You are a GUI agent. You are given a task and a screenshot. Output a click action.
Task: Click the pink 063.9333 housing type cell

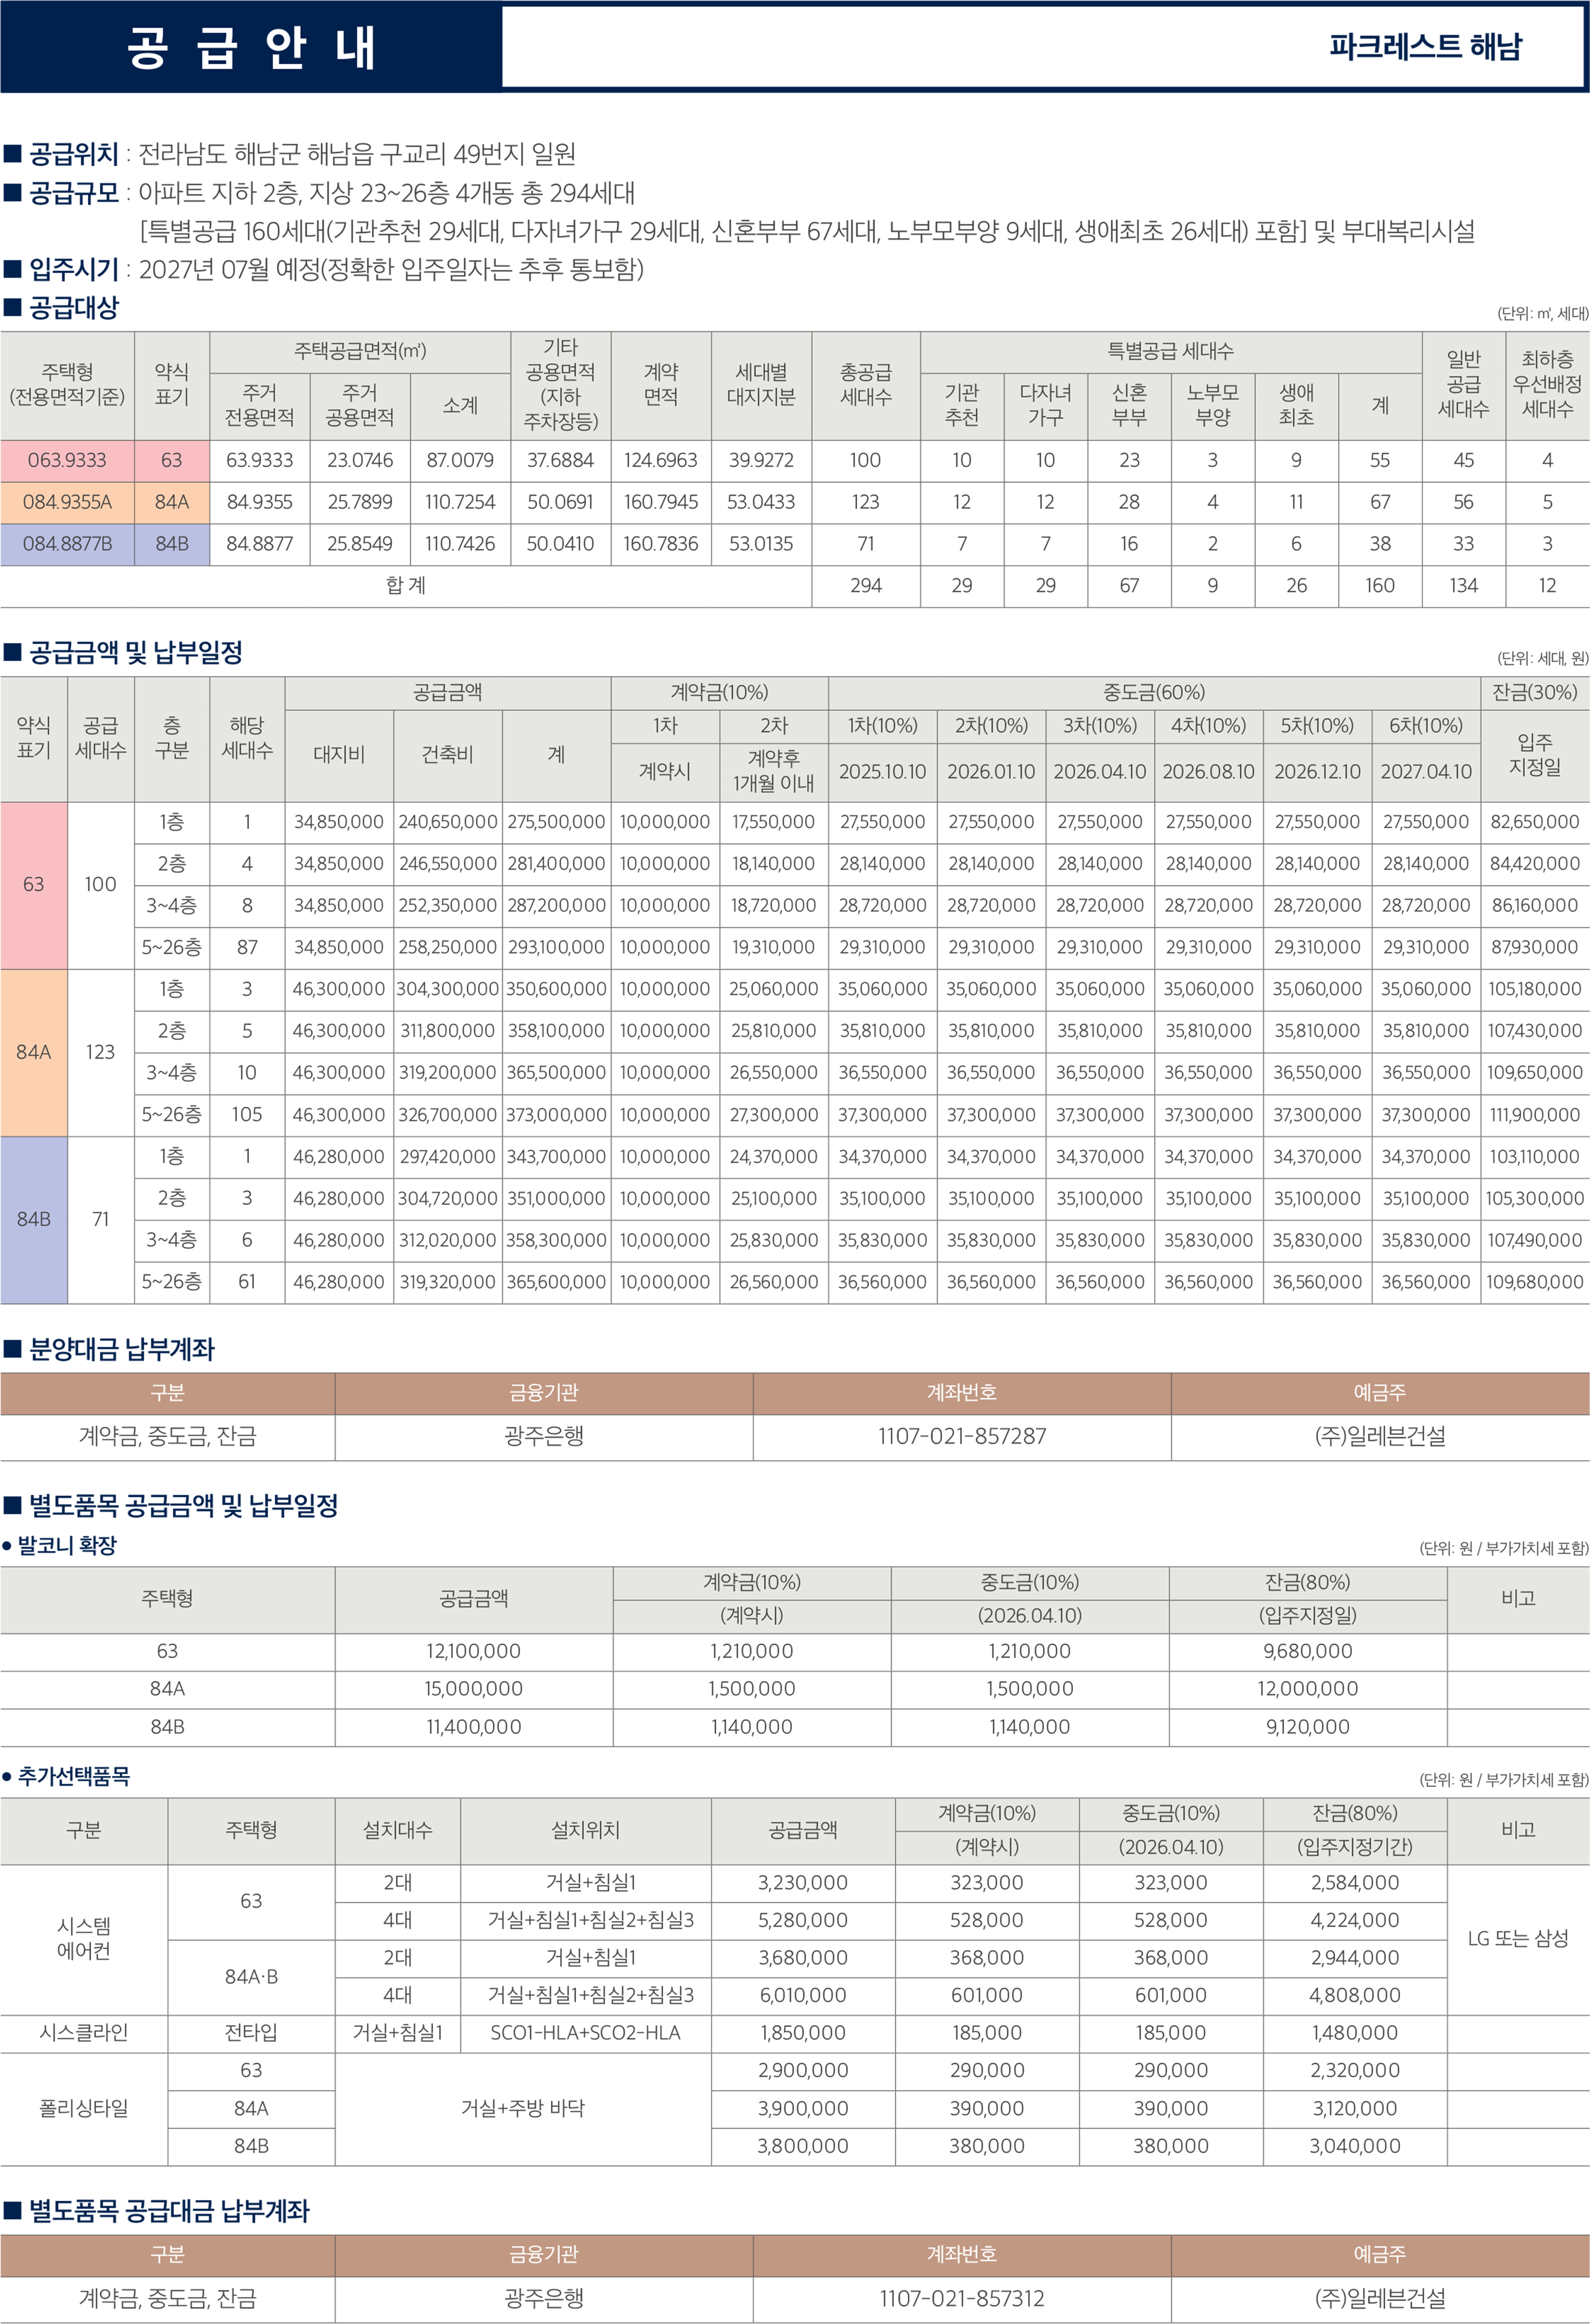pos(67,460)
